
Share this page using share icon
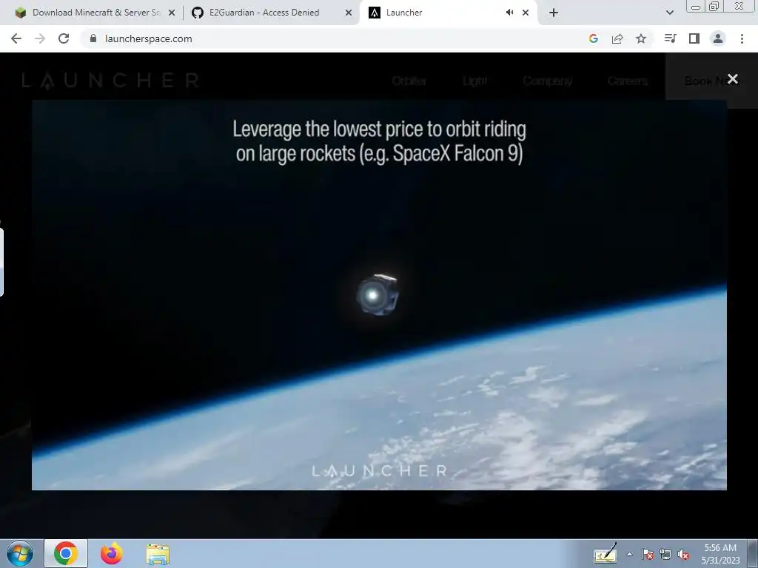coord(617,38)
